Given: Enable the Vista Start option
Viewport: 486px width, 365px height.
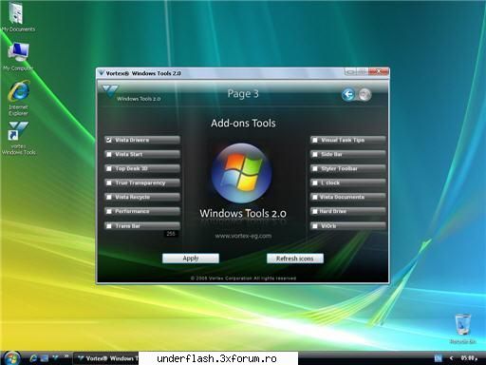Looking at the screenshot, I should point(109,154).
